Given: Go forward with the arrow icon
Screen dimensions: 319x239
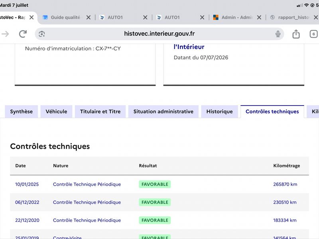Looking at the screenshot, I should pyautogui.click(x=5, y=34).
